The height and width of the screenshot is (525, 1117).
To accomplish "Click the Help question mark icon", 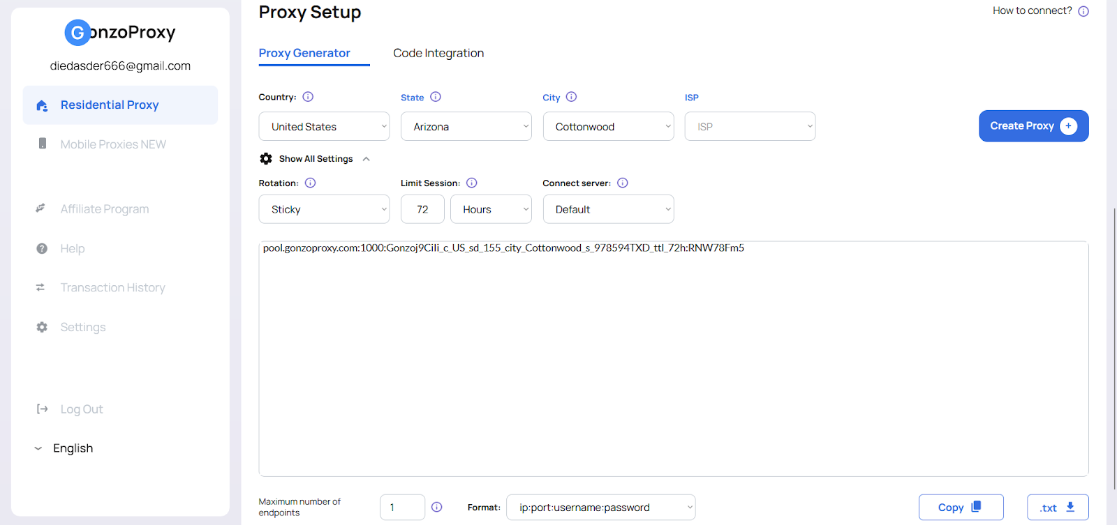I will (42, 248).
